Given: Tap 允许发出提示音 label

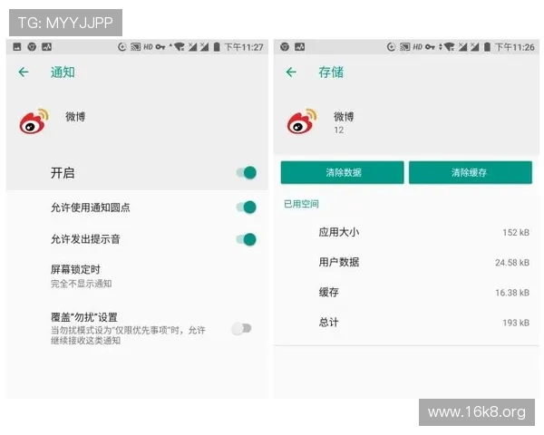Looking at the screenshot, I should tap(85, 239).
